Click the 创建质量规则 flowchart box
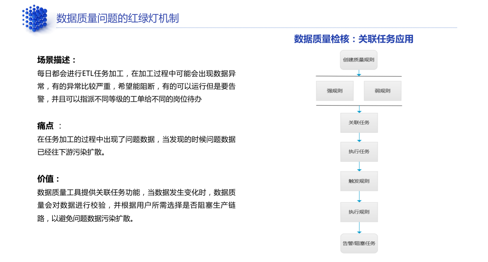 point(358,60)
